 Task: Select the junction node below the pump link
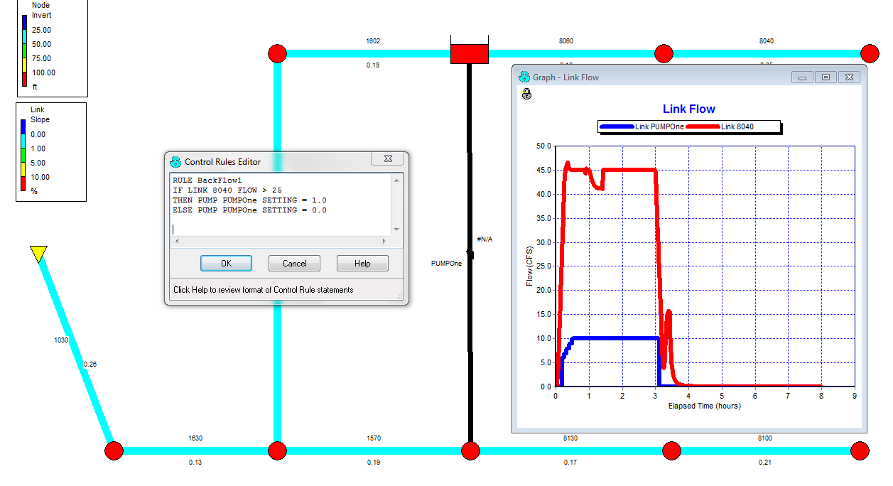pos(470,450)
